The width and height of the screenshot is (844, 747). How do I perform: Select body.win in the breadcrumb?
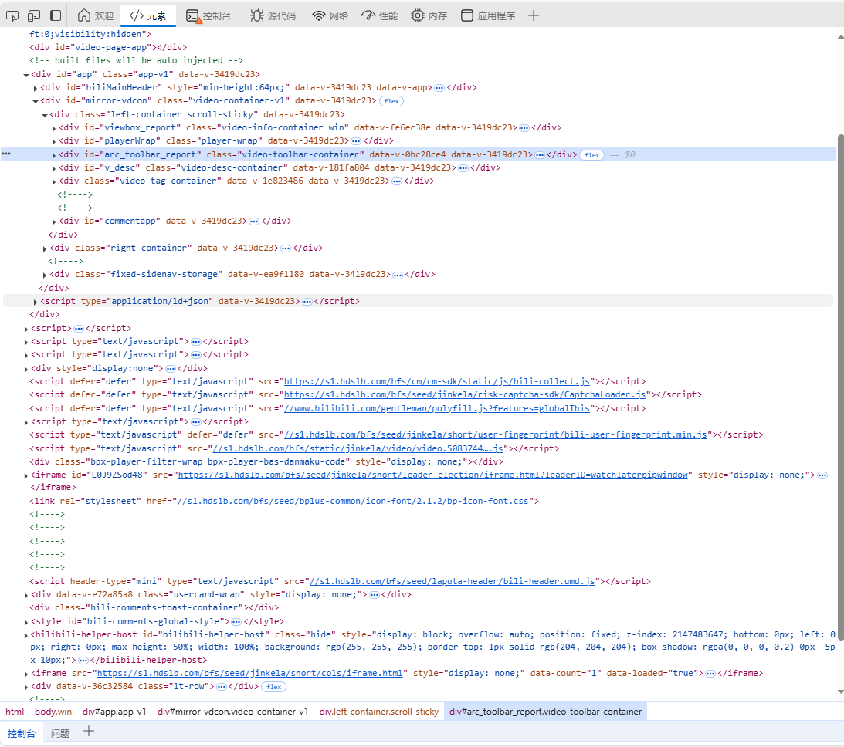[53, 712]
